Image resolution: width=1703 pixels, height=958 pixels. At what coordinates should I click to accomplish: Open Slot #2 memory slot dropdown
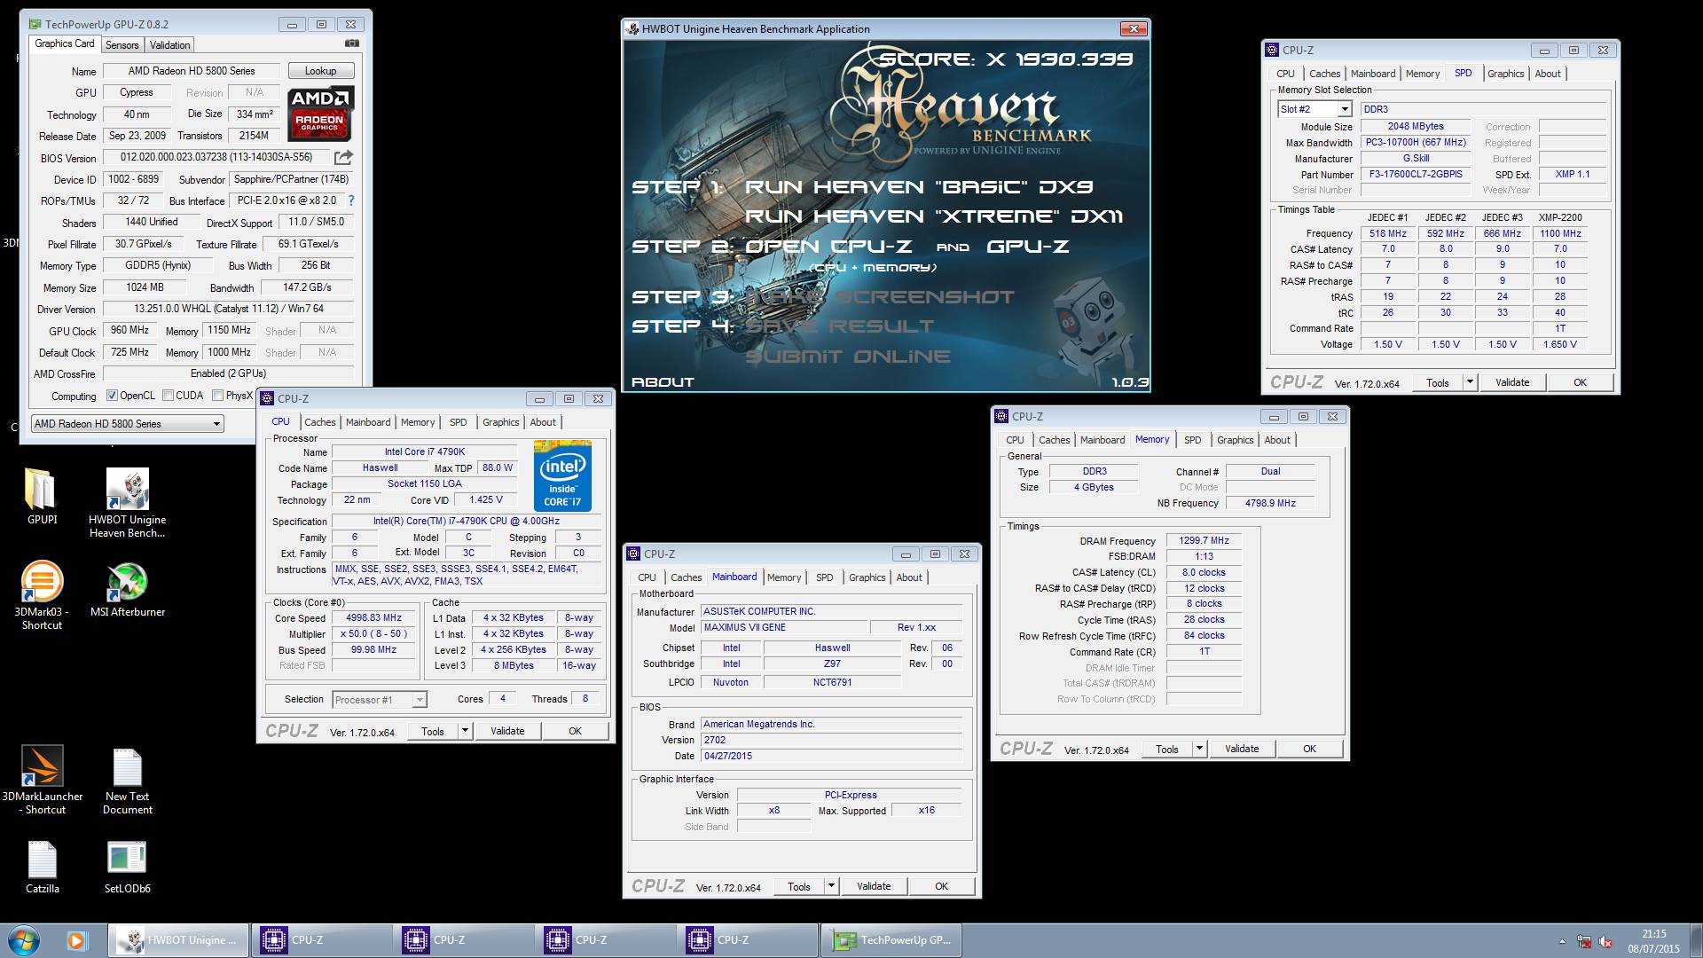point(1345,109)
